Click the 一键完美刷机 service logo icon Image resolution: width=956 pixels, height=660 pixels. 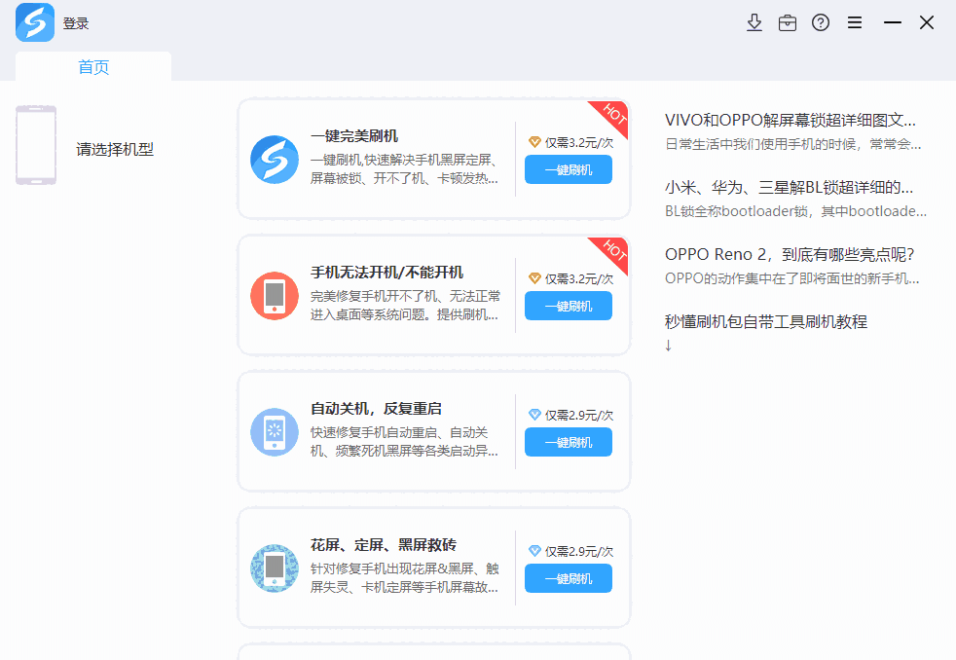(274, 159)
